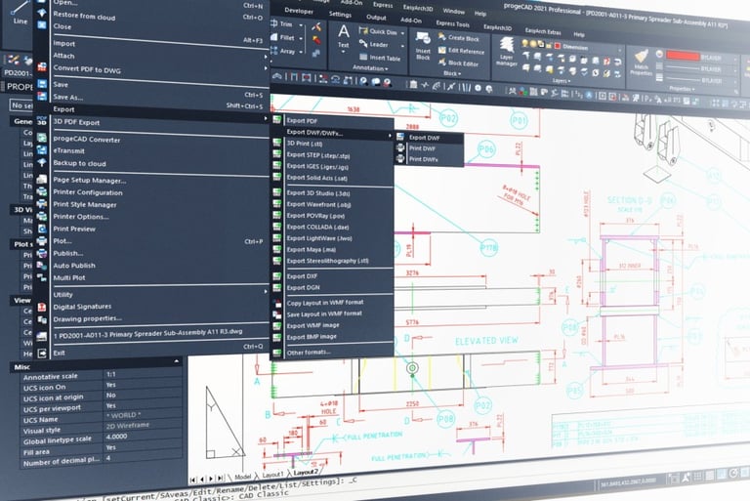Click Publish... menu entry

(x=68, y=253)
